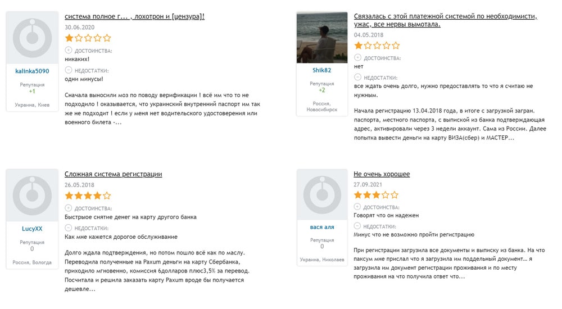Image resolution: width=562 pixels, height=309 pixels.
Task: Visit kalinka5090 user profile
Action: 32,71
